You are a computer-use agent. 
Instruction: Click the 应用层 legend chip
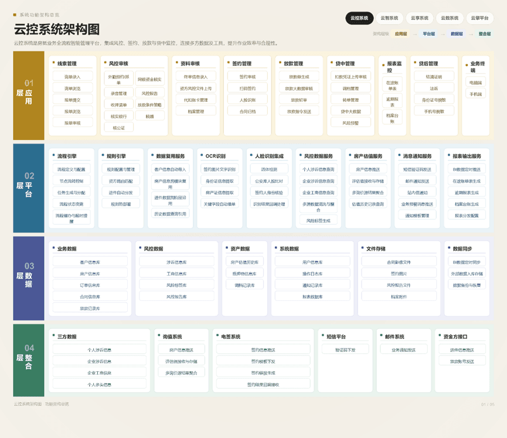pyautogui.click(x=401, y=33)
